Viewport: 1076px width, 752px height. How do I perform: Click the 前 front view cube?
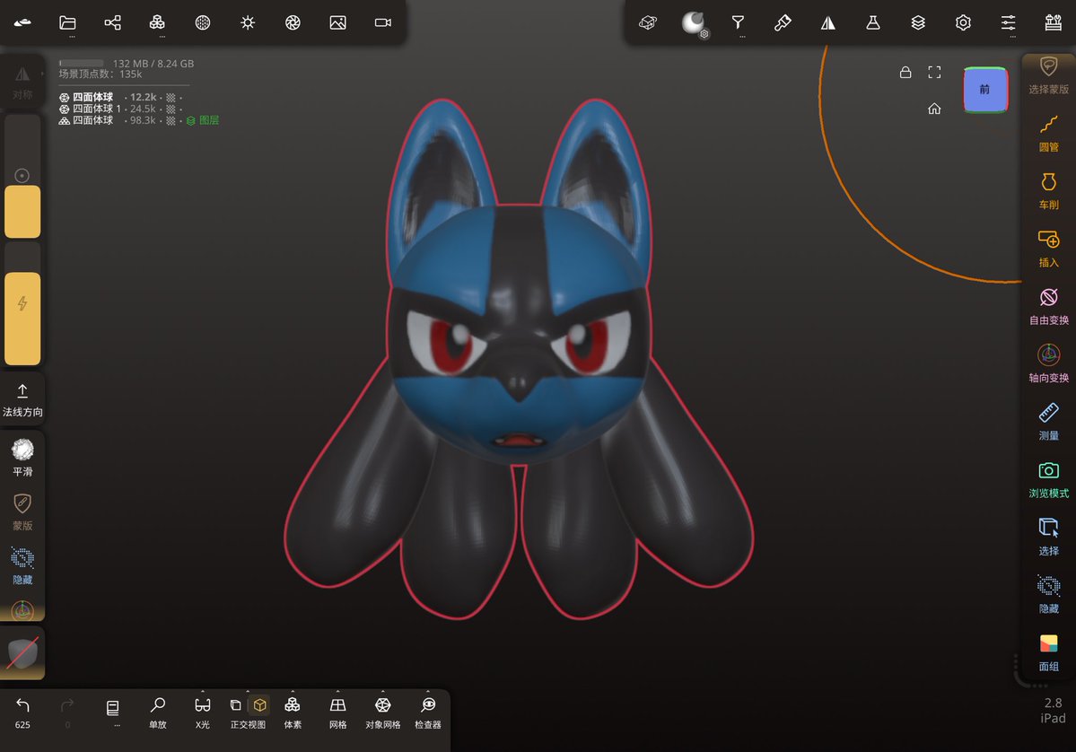click(985, 89)
